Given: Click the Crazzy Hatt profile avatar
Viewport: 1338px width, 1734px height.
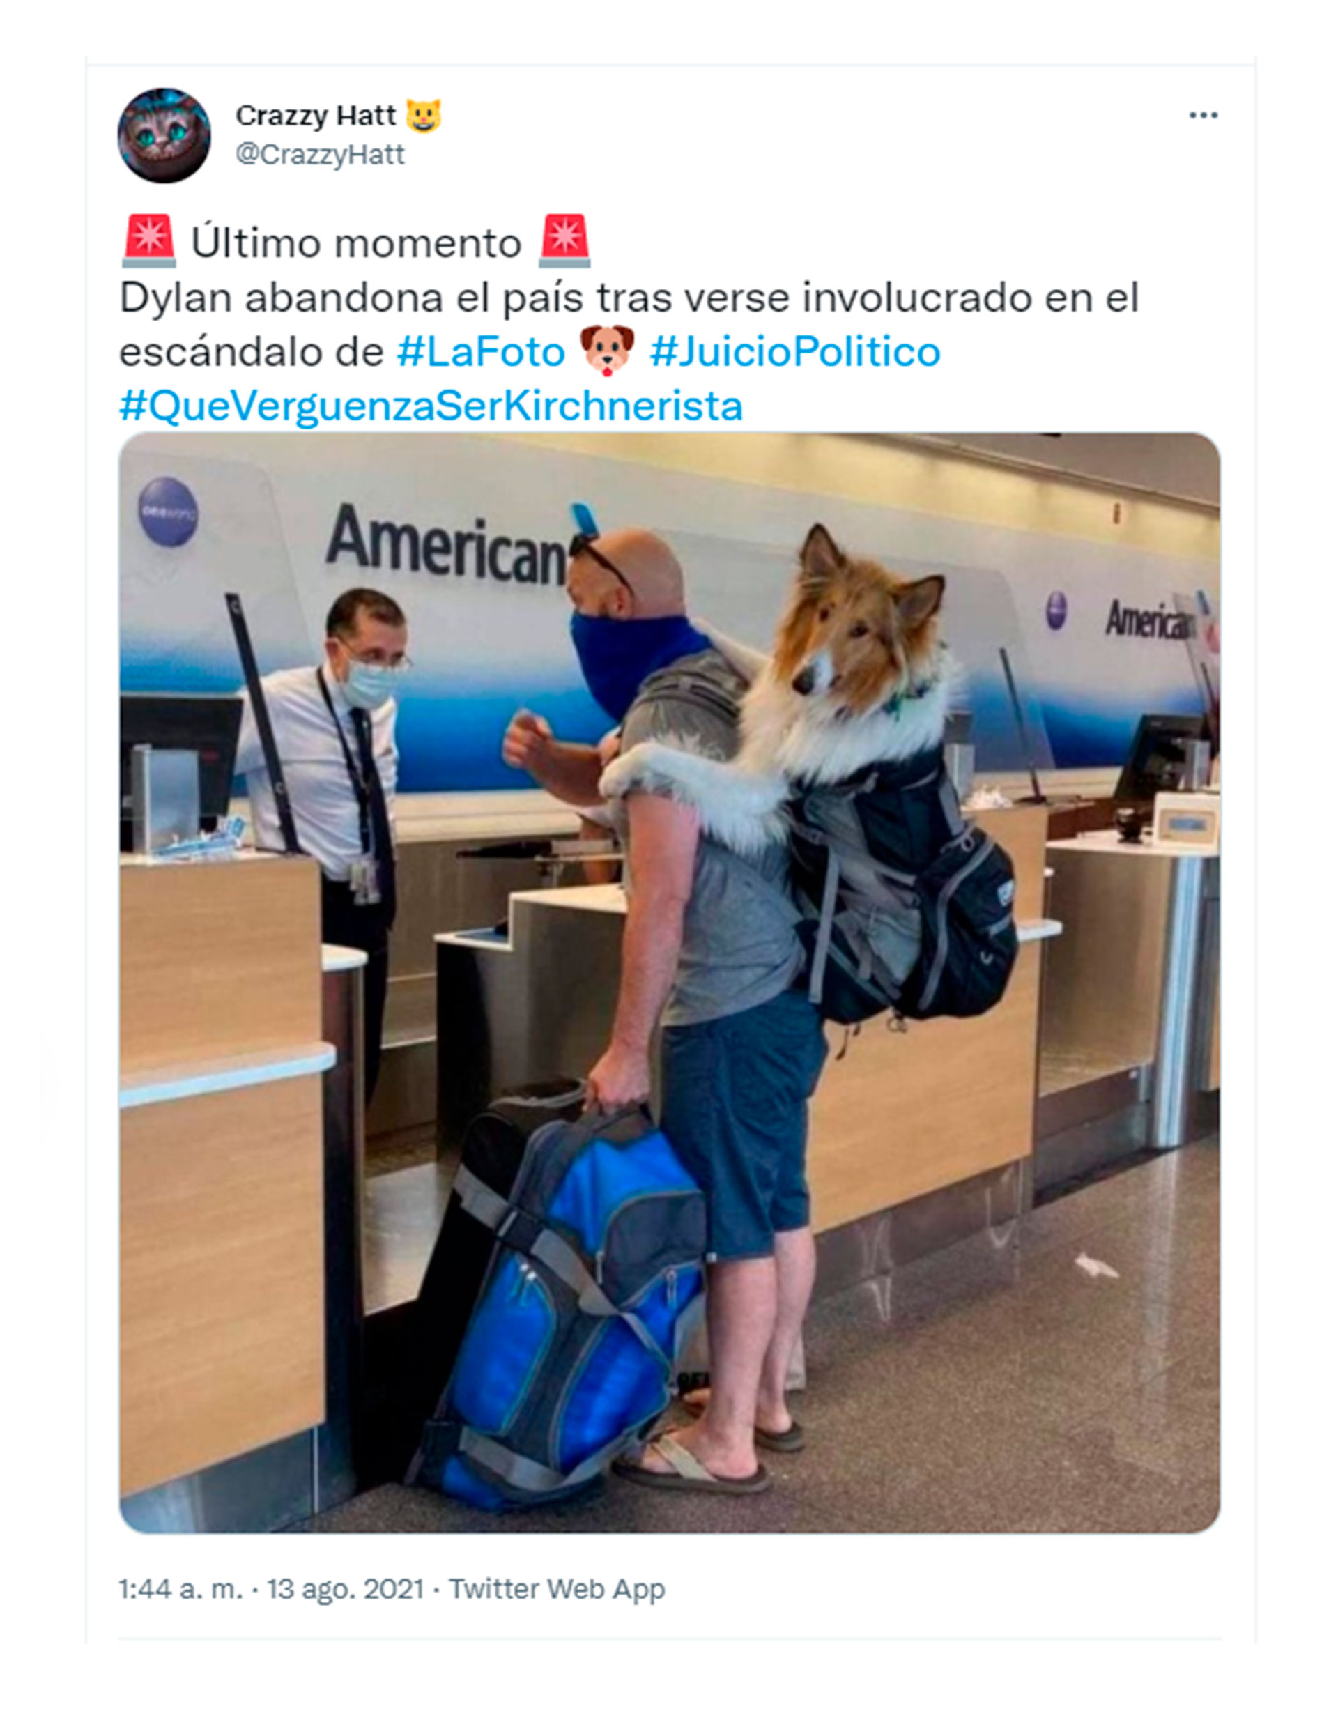Looking at the screenshot, I should click(164, 136).
